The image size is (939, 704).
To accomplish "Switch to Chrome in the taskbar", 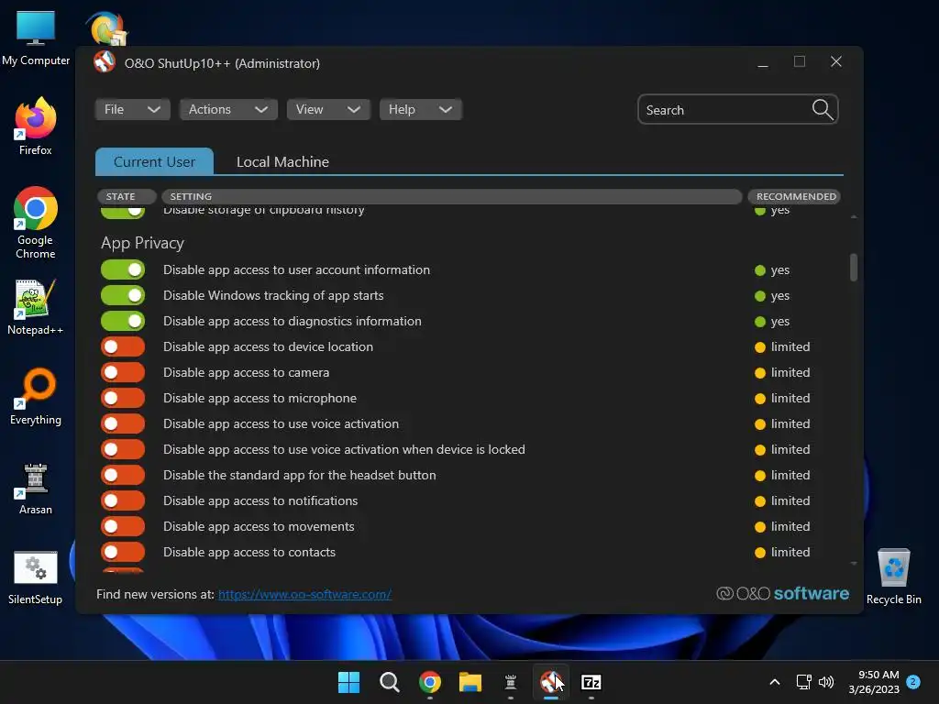I will (x=430, y=682).
